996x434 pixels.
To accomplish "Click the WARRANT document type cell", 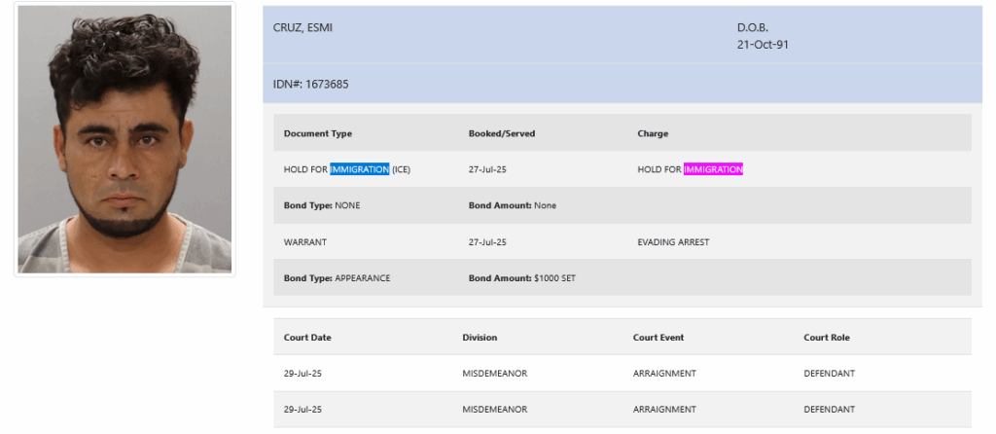I will (x=305, y=242).
